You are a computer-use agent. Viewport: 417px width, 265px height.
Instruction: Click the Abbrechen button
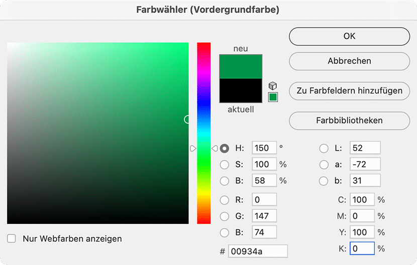point(349,61)
